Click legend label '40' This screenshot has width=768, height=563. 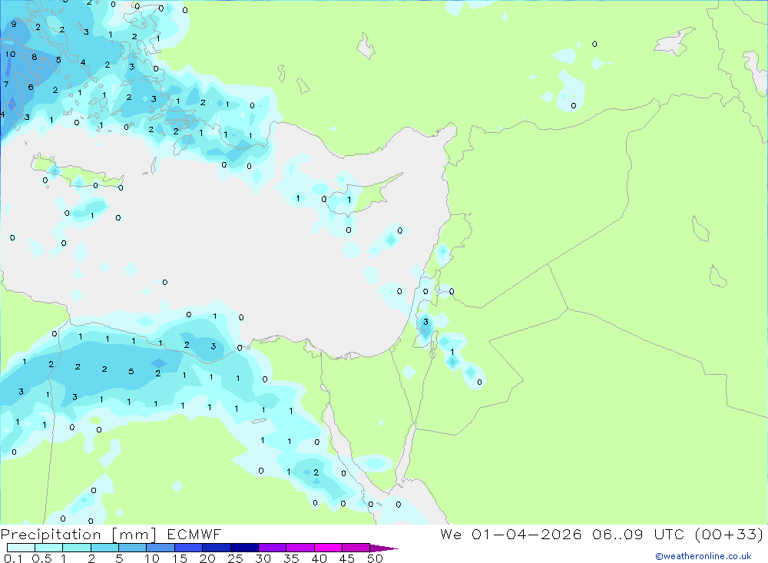click(319, 558)
